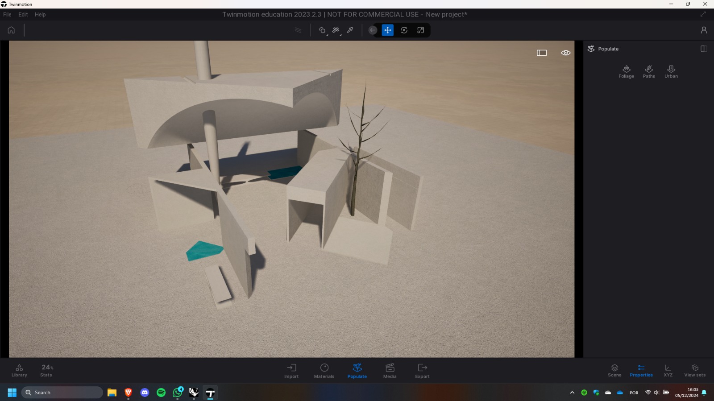The width and height of the screenshot is (714, 401).
Task: Open Brave browser from the taskbar
Action: (129, 393)
